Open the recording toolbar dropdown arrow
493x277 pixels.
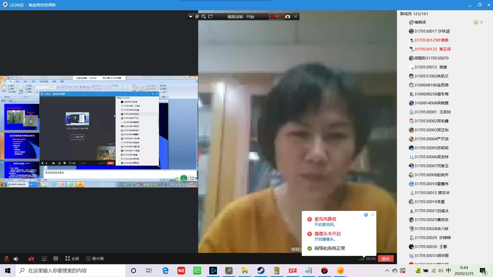(191, 17)
